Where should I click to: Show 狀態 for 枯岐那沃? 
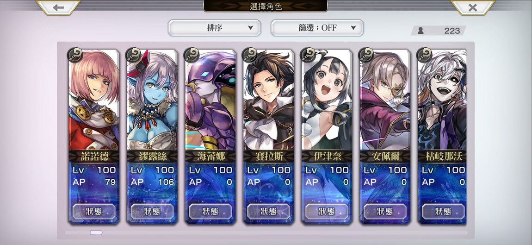(443, 212)
